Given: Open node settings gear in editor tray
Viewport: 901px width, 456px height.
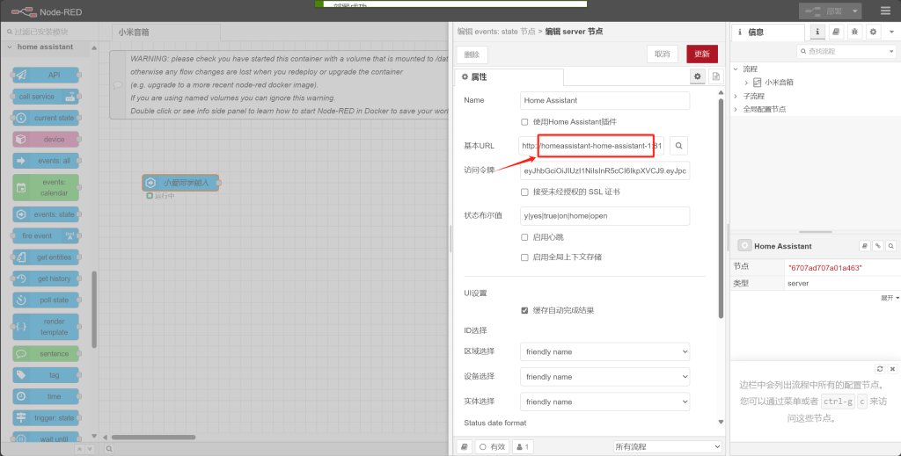Looking at the screenshot, I should click(x=698, y=76).
